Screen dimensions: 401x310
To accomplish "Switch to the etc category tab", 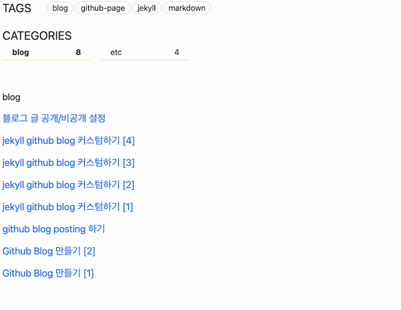I will pos(145,53).
